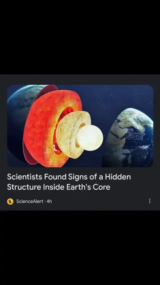Image resolution: width=160 pixels, height=285 pixels.
Task: Open the Scientists Found Signs headline
Action: point(69,182)
